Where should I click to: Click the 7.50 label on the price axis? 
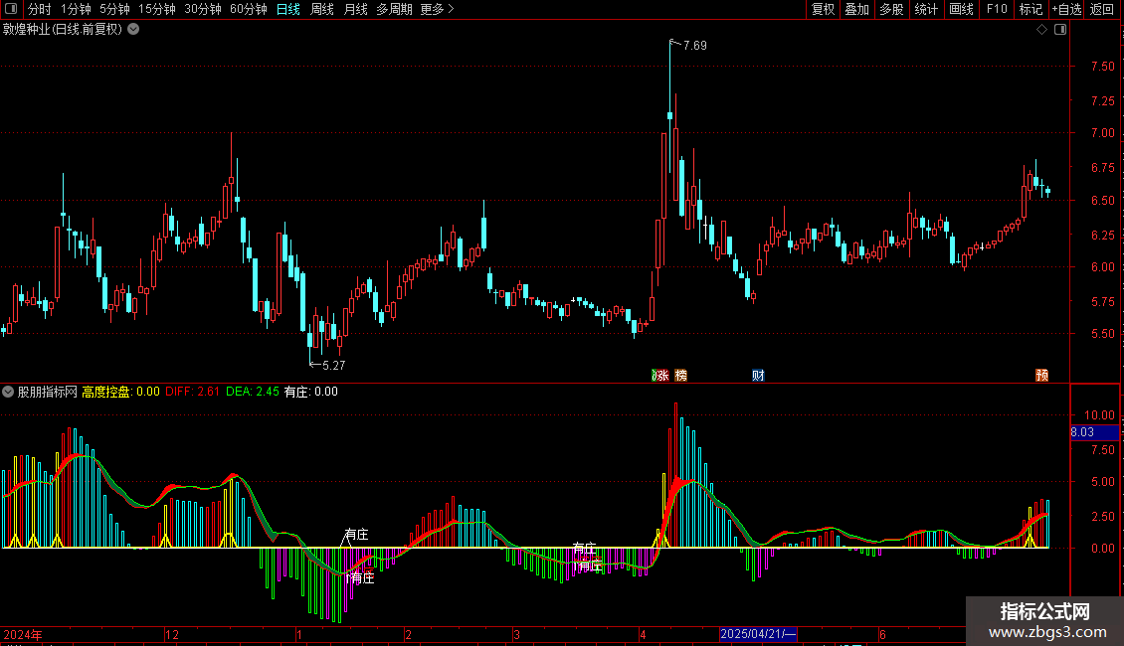[1102, 67]
